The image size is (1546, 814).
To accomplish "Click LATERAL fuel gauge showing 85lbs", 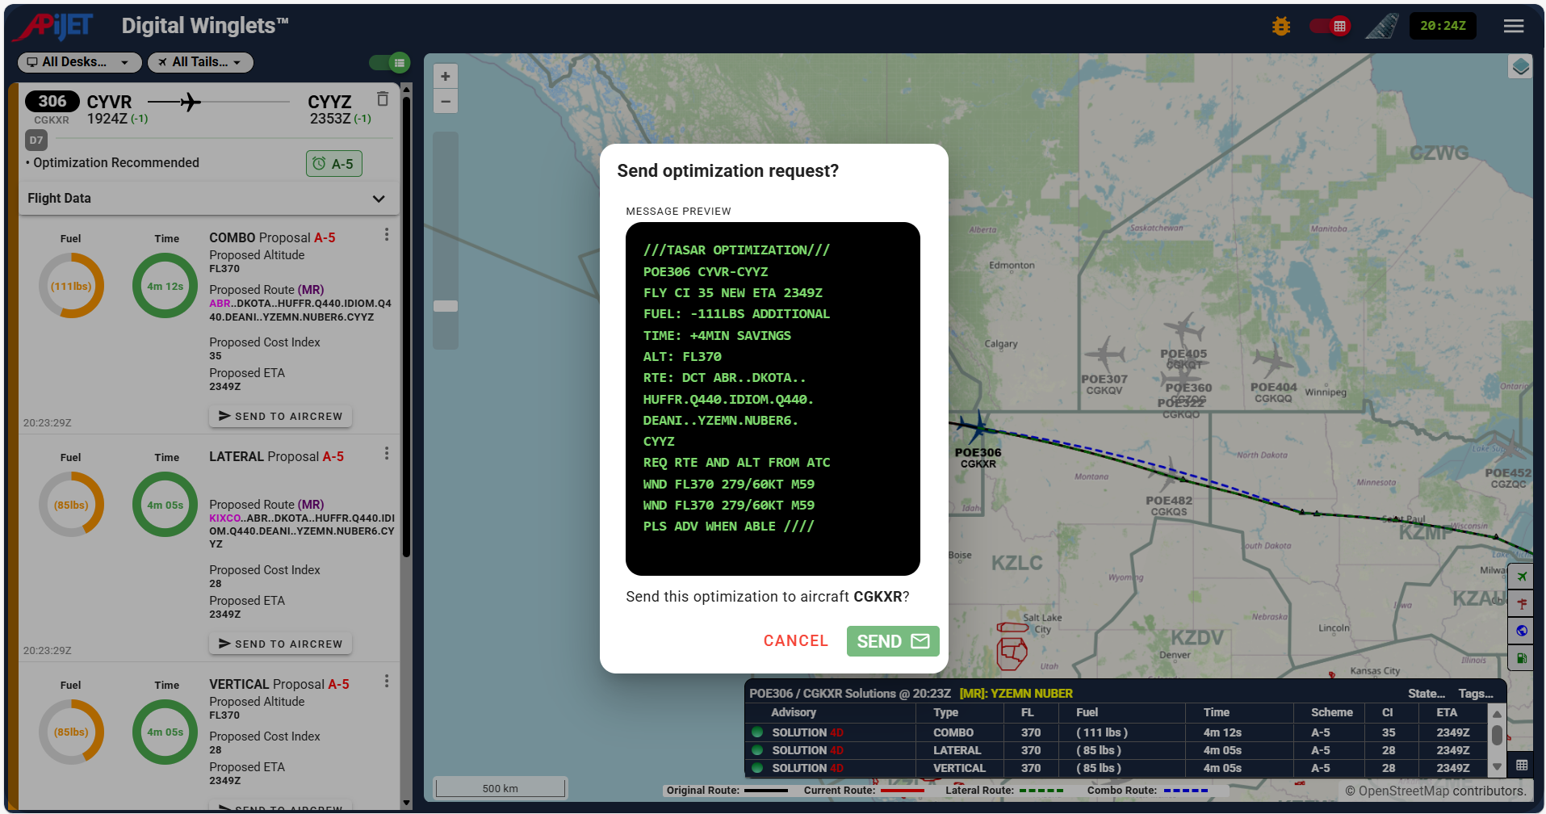I will click(71, 505).
